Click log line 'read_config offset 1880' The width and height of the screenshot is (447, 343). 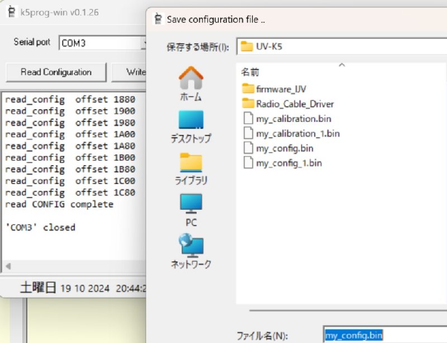click(70, 100)
